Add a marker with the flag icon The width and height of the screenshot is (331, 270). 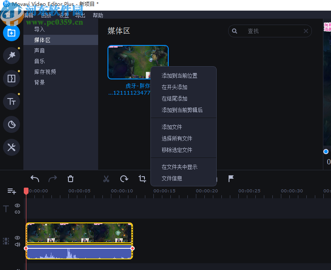coord(231,178)
